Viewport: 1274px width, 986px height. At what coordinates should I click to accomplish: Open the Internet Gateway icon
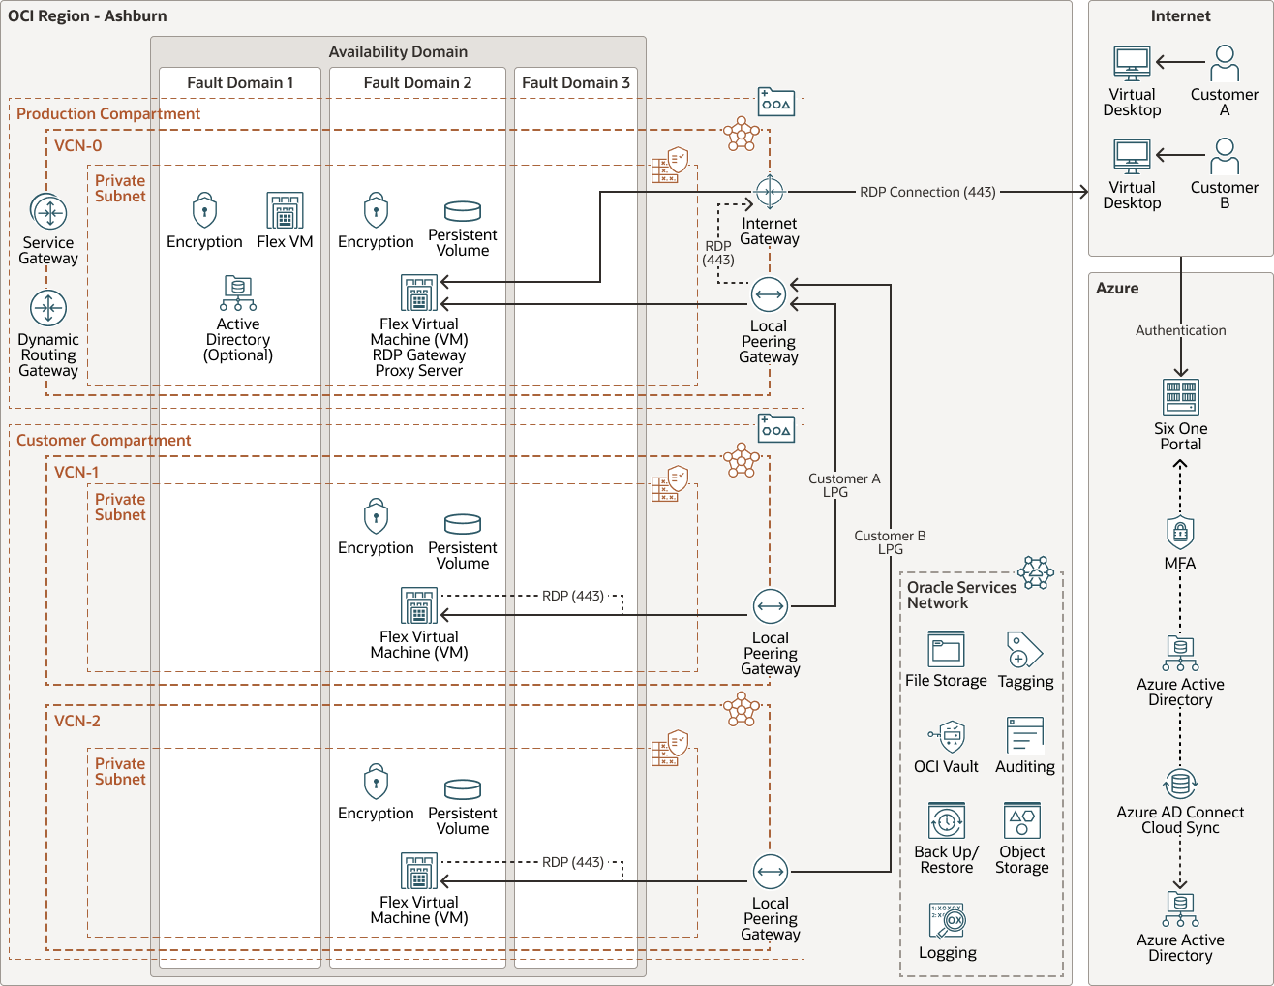pos(769,193)
